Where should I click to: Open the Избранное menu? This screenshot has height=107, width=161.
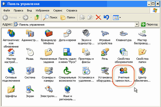click(42, 11)
